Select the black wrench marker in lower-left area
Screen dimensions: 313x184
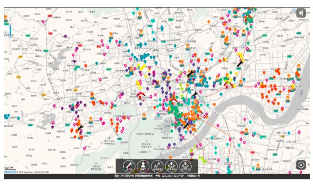[80, 127]
